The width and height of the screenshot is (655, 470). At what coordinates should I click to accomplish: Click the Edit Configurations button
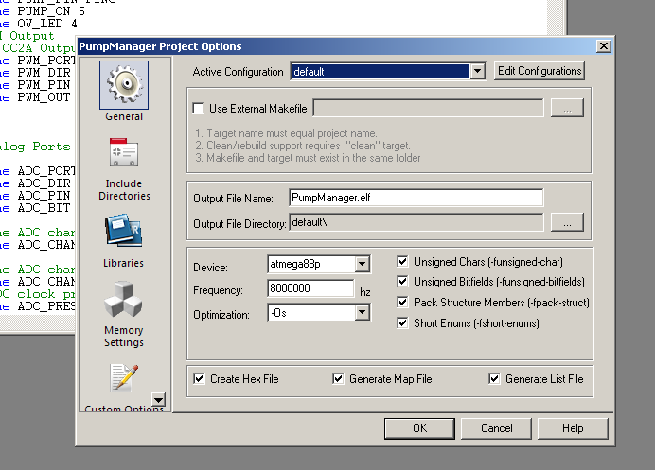540,71
